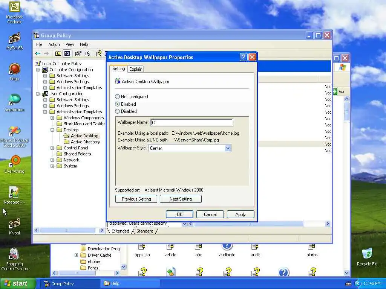386x289 pixels.
Task: Click the OK button
Action: pos(179,214)
